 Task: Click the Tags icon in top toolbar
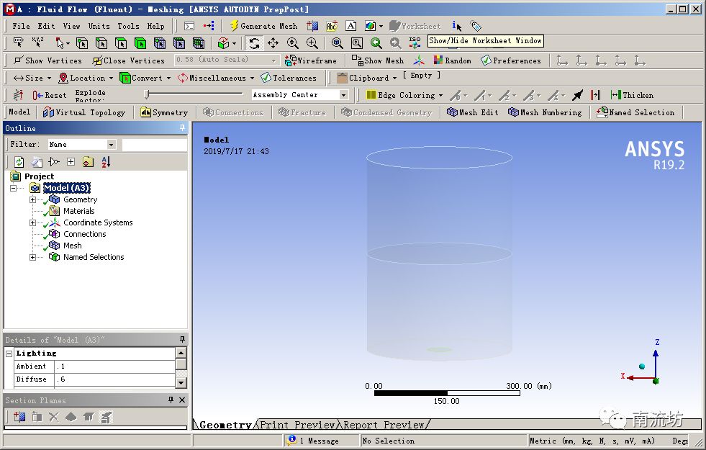pos(476,26)
